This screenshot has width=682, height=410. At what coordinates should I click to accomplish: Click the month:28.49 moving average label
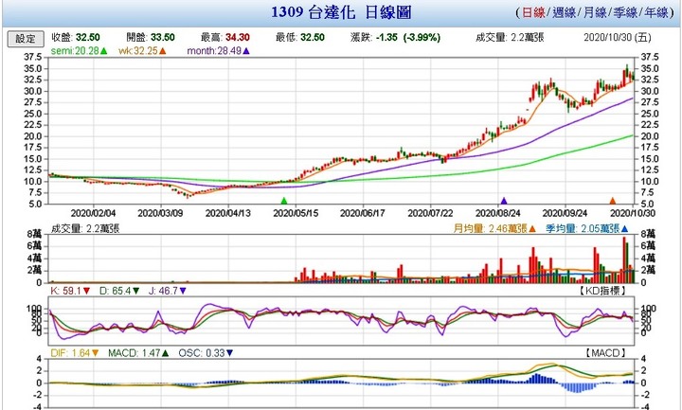point(214,51)
